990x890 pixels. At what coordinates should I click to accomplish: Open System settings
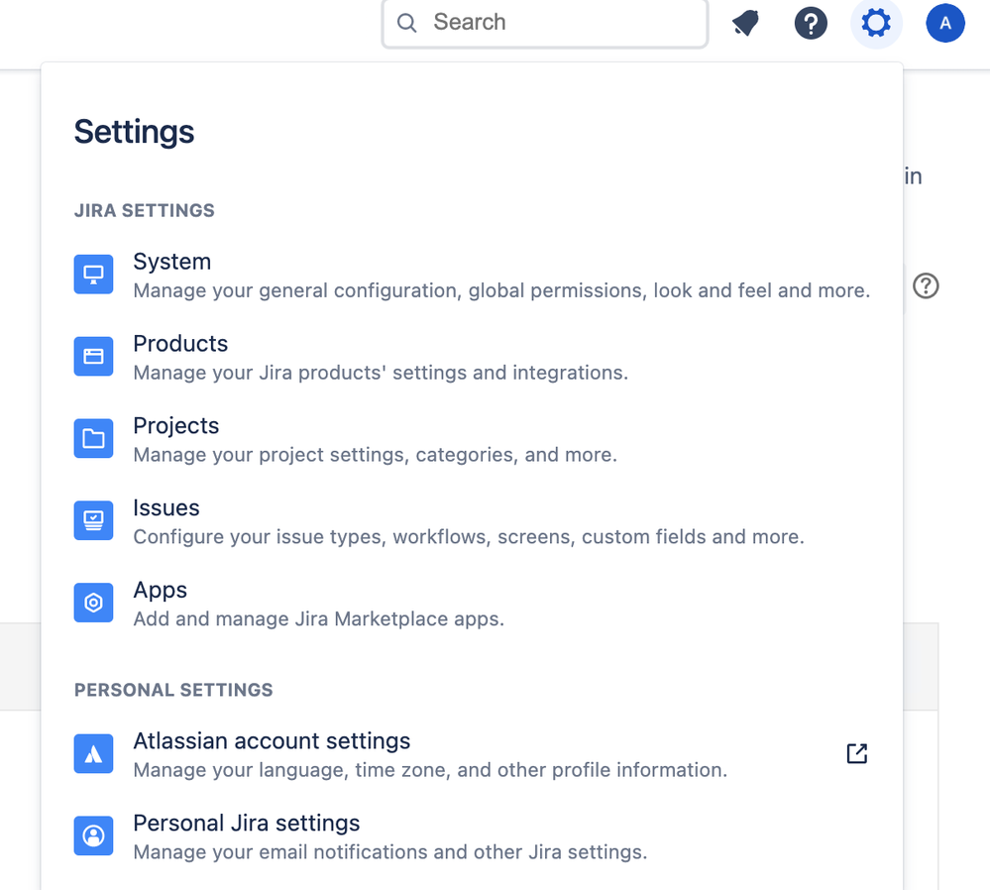pyautogui.click(x=473, y=275)
